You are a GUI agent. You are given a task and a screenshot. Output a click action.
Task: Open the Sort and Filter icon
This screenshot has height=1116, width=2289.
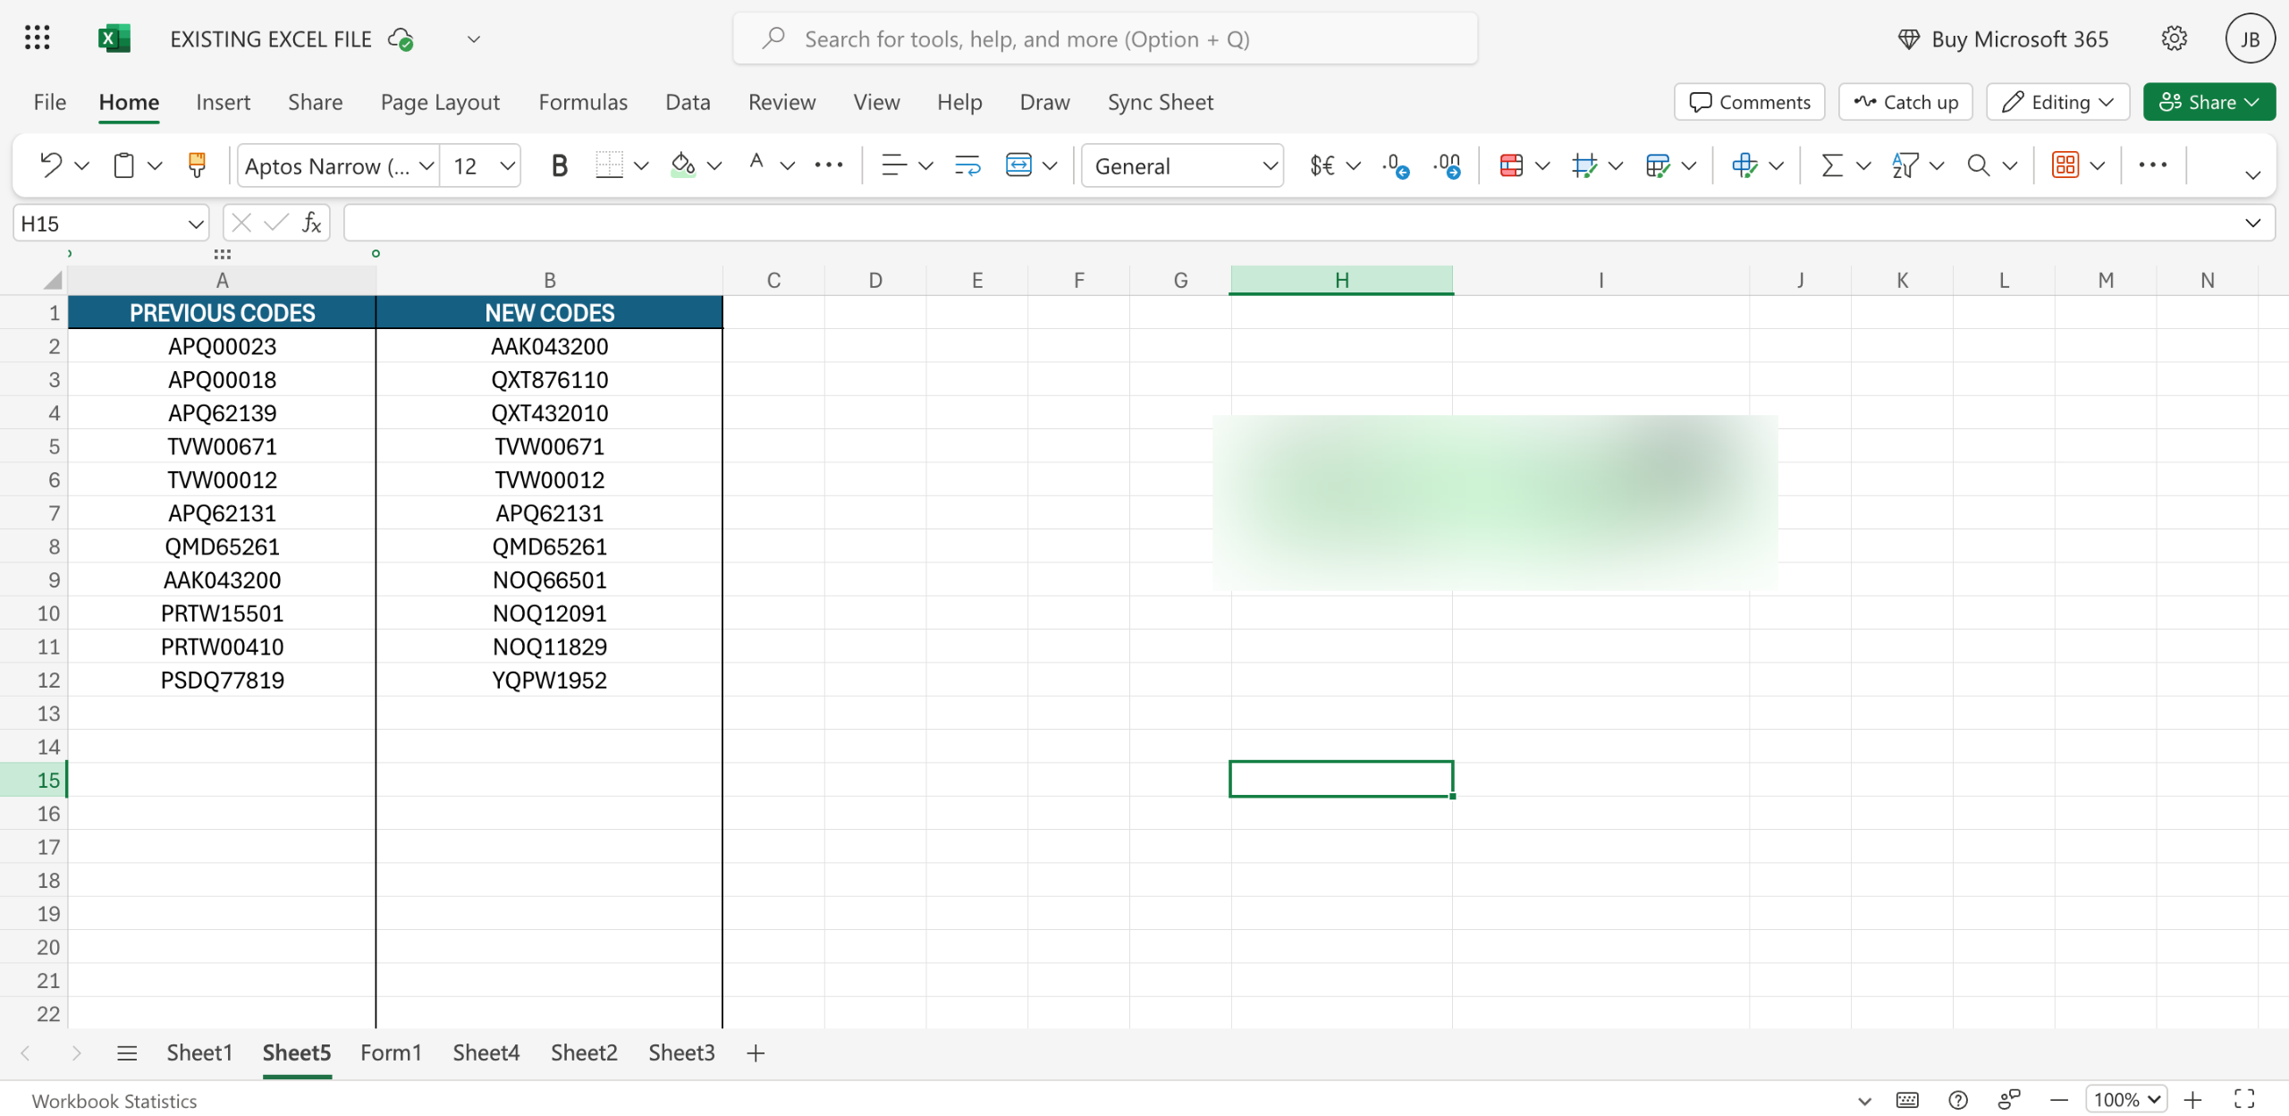pyautogui.click(x=1905, y=165)
